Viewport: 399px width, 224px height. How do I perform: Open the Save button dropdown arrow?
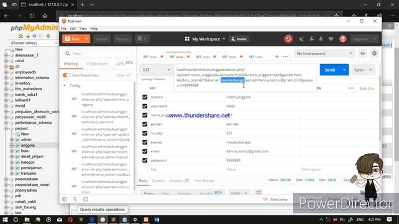click(x=370, y=70)
